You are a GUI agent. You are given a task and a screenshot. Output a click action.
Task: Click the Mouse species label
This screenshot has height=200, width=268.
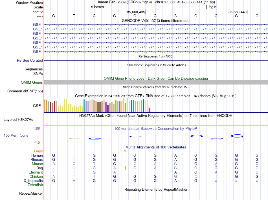[37, 164]
